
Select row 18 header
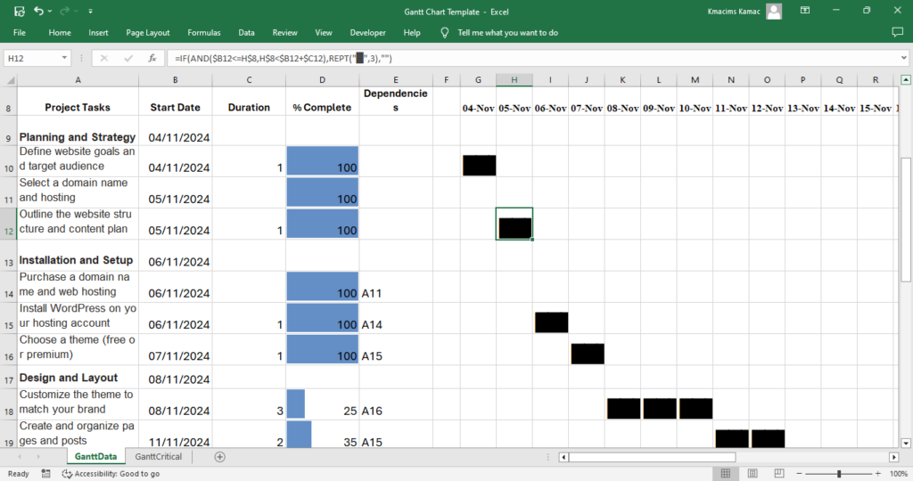point(9,404)
